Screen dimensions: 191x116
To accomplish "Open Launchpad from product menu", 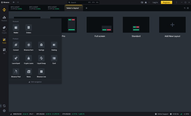I will [16, 60].
